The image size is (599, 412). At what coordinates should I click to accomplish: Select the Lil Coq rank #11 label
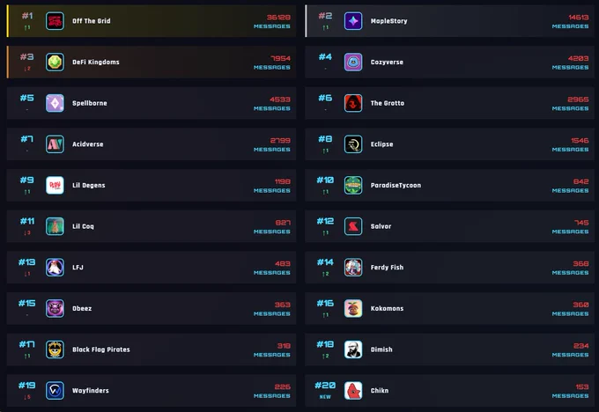click(27, 221)
